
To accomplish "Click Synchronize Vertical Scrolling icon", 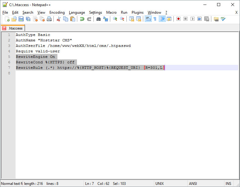I will pos(132,19).
